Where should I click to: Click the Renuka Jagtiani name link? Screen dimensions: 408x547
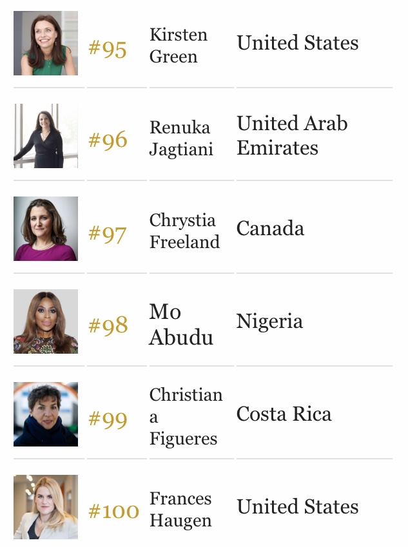(x=181, y=138)
